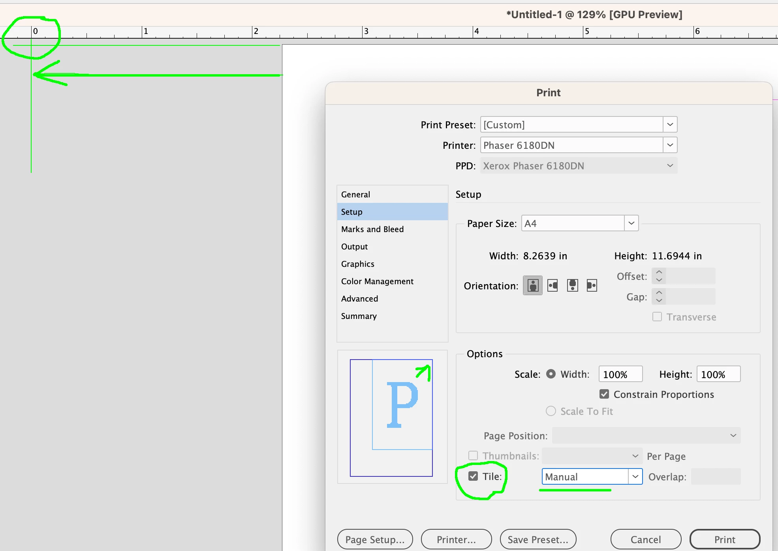This screenshot has width=778, height=551.
Task: Switch to Marks and Bleed section
Action: [372, 229]
